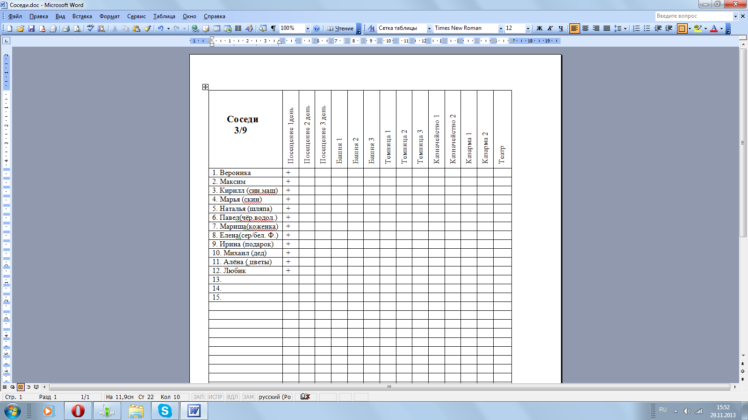Open the Формат menu

[109, 16]
